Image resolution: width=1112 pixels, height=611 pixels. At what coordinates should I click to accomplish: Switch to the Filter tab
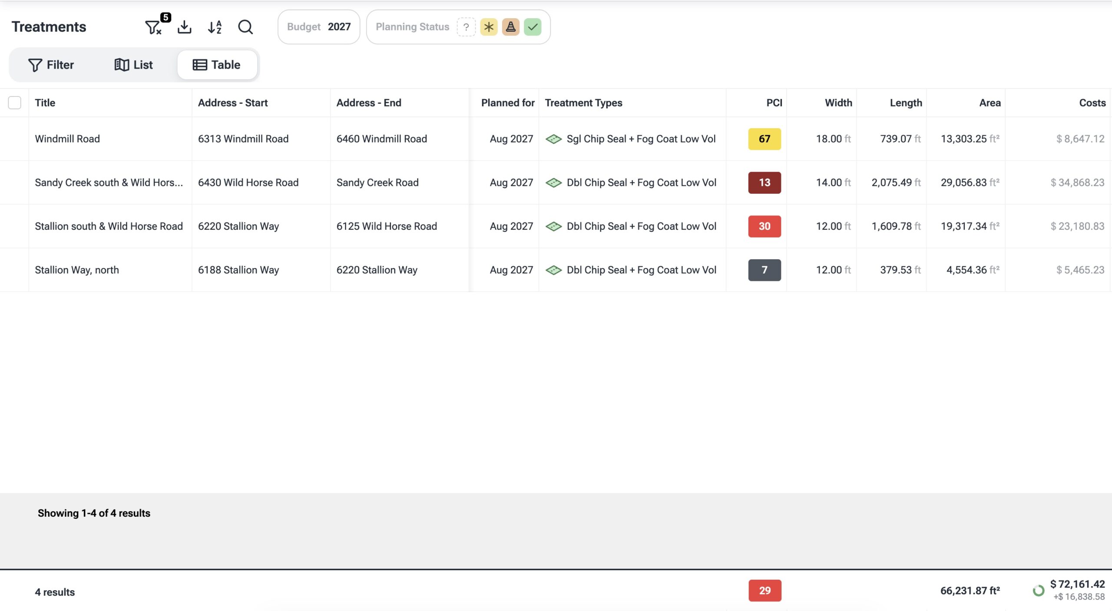pyautogui.click(x=51, y=65)
